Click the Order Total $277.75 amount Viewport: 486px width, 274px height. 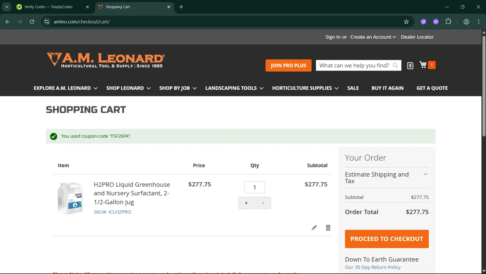coord(417,212)
